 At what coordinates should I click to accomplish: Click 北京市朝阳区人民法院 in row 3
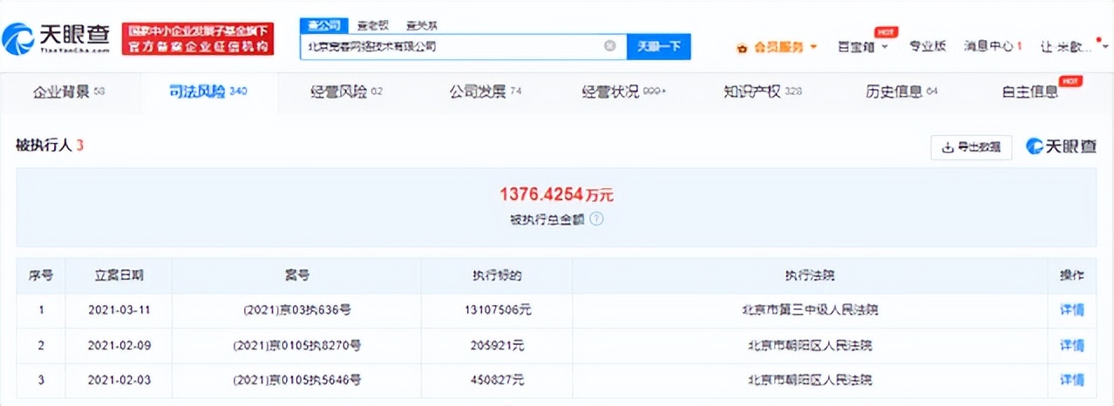(810, 380)
